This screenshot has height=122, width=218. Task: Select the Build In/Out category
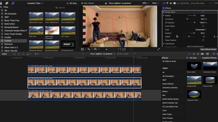10,24
